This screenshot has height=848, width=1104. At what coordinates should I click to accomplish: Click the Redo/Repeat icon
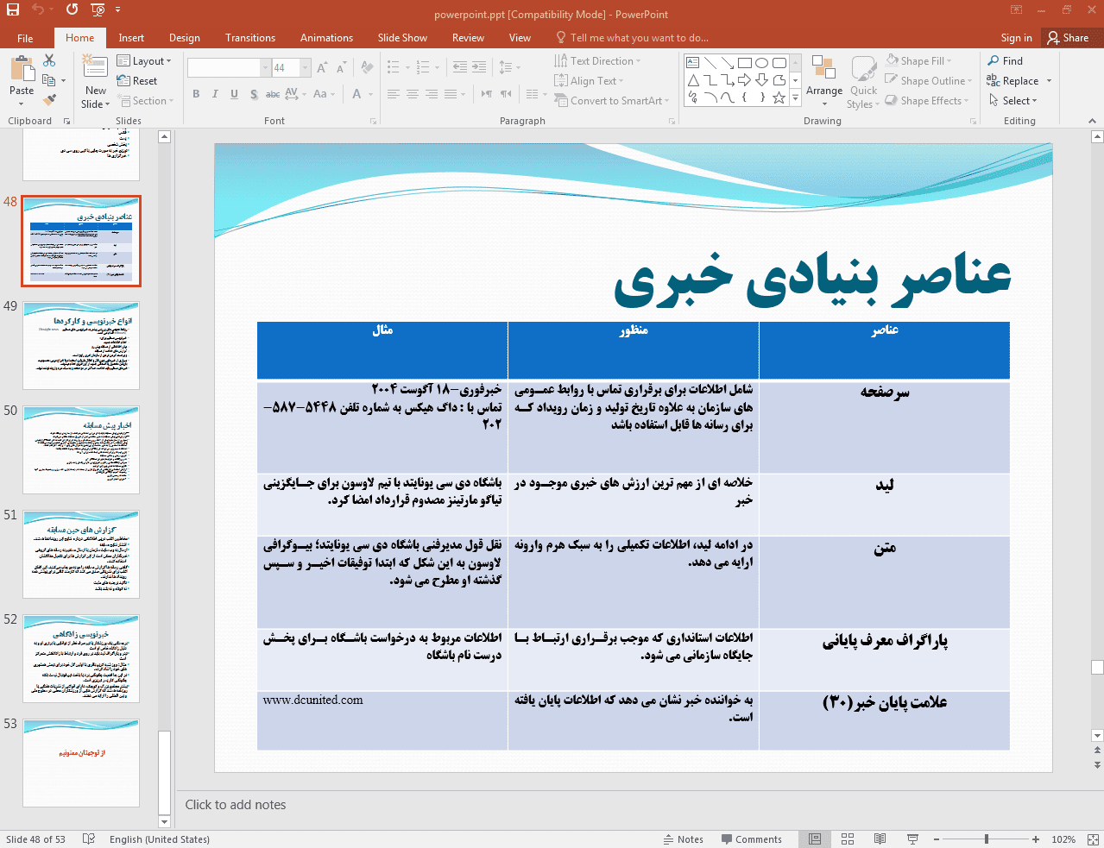72,9
